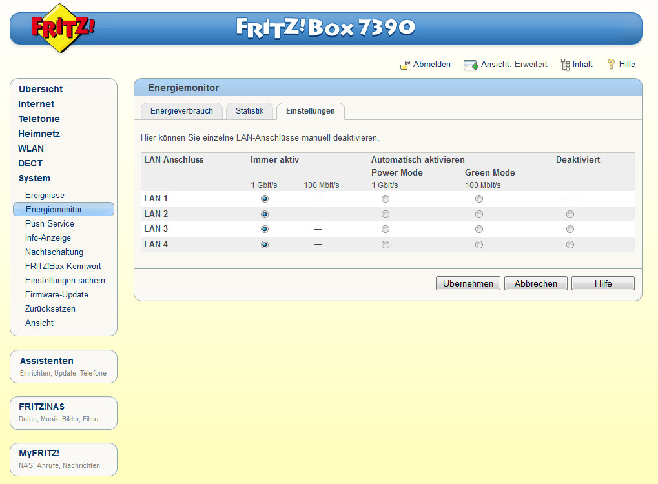This screenshot has height=484, width=658.
Task: Select Power Mode for LAN 3
Action: (386, 229)
